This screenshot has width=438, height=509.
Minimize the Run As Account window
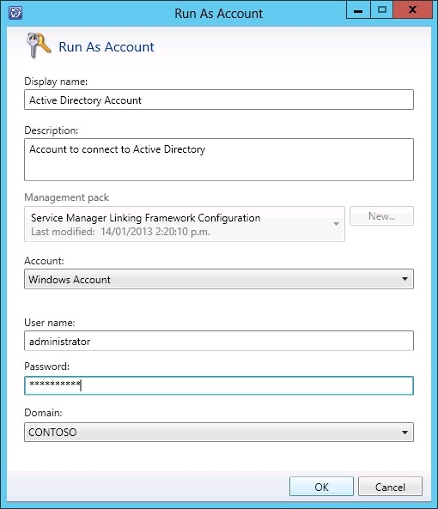coord(358,10)
